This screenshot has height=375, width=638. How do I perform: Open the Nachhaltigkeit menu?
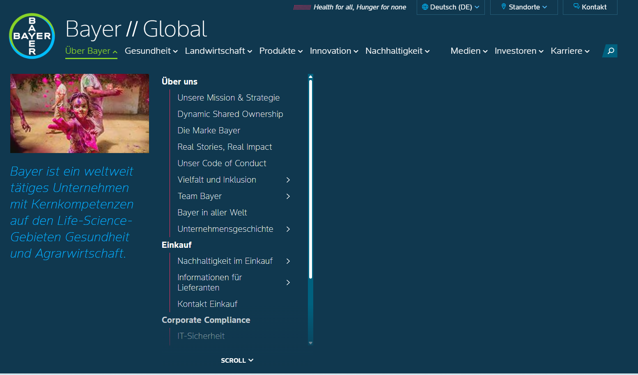[x=397, y=51]
